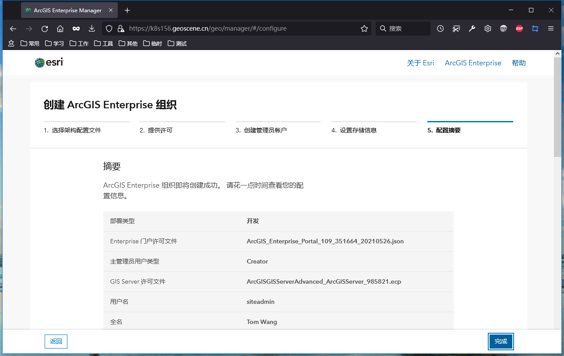Click the username value siteadmin
Image resolution: width=564 pixels, height=356 pixels.
[x=261, y=302]
